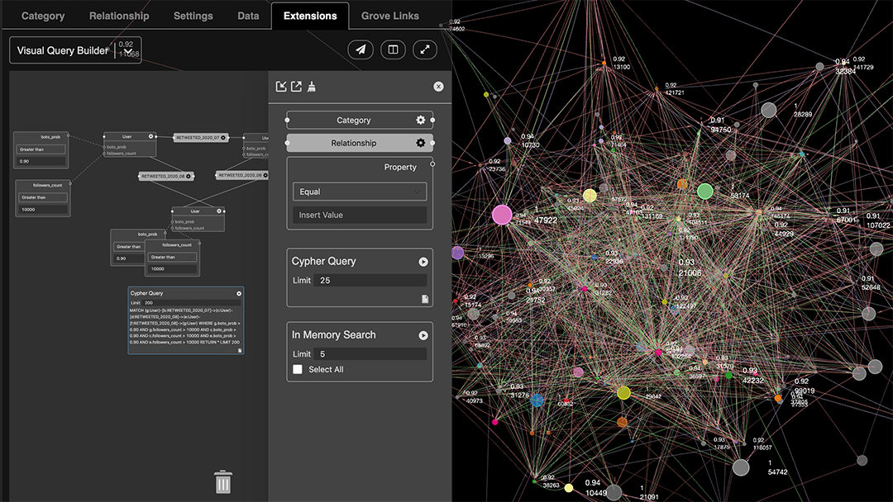Switch to the Settings tab

193,16
